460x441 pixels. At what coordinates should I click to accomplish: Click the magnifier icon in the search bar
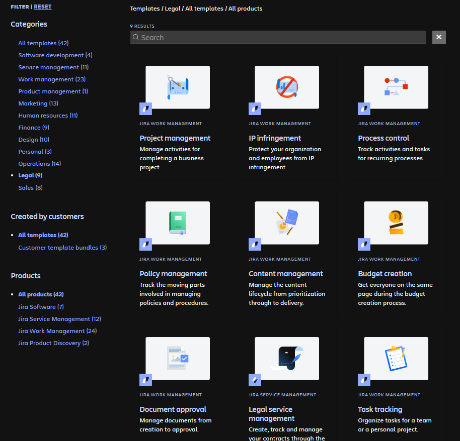click(x=135, y=37)
